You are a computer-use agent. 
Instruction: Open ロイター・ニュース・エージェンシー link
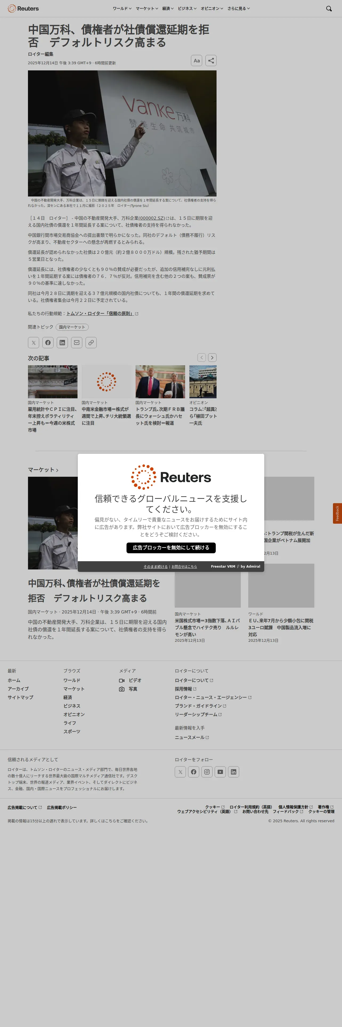[213, 697]
